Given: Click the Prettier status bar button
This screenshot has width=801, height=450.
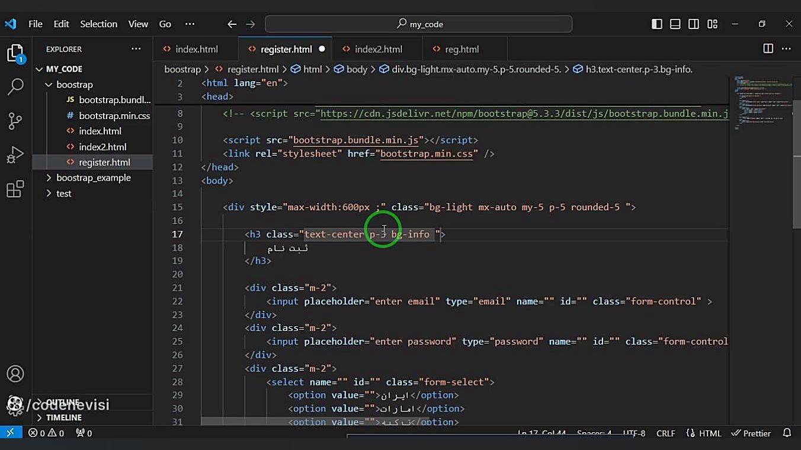Looking at the screenshot, I should pos(751,433).
